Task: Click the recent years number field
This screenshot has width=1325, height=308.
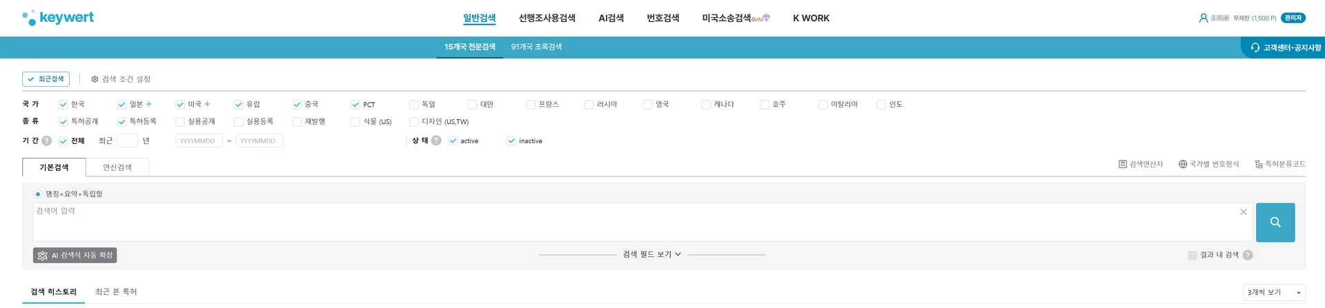Action: point(127,141)
